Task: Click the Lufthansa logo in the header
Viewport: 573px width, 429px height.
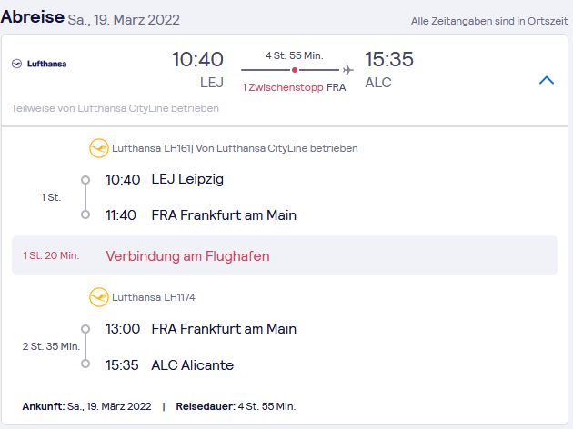Action: [39, 64]
